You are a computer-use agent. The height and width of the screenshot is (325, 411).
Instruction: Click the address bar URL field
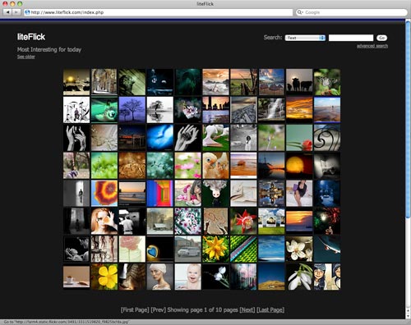159,12
